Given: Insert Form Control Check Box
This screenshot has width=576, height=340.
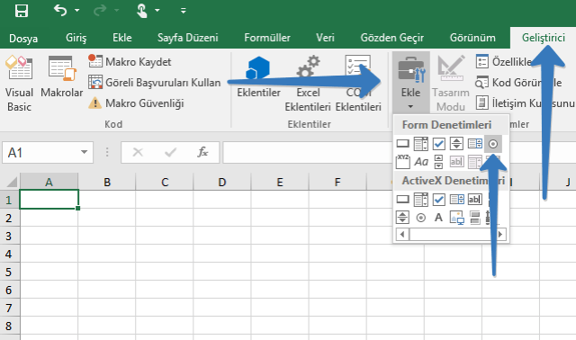Looking at the screenshot, I should pos(438,144).
